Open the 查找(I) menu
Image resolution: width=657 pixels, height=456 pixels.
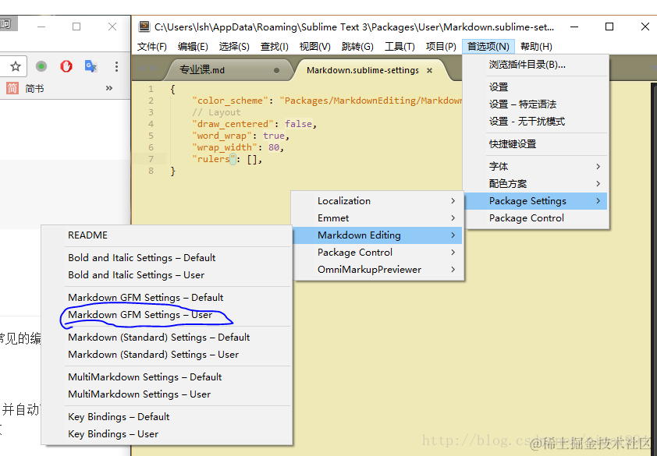click(x=275, y=47)
